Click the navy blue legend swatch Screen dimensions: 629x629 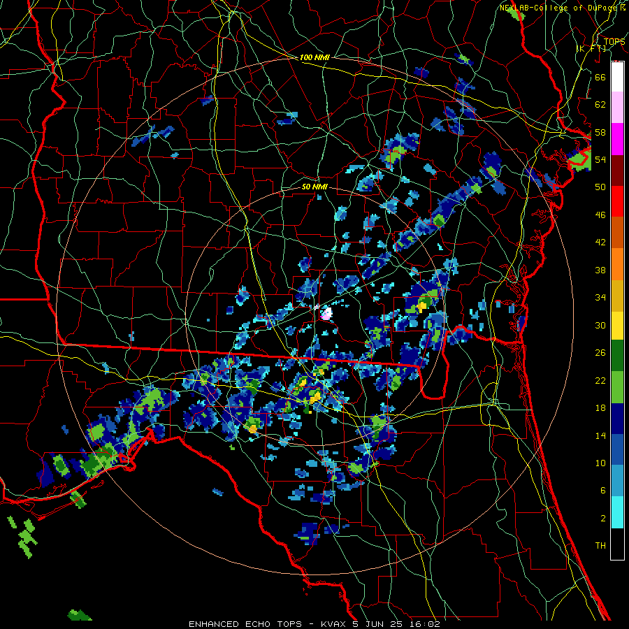[617, 419]
